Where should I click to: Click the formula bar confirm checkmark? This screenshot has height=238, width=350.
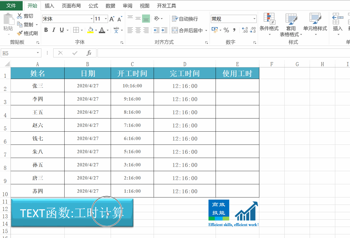(75, 53)
